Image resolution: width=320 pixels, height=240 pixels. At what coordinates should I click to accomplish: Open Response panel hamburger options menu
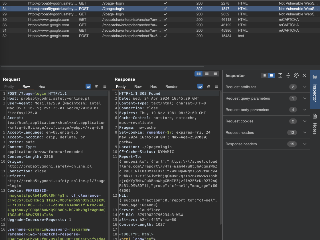[x=216, y=86]
